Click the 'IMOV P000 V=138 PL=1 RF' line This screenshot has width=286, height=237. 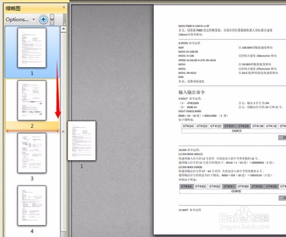(194, 26)
